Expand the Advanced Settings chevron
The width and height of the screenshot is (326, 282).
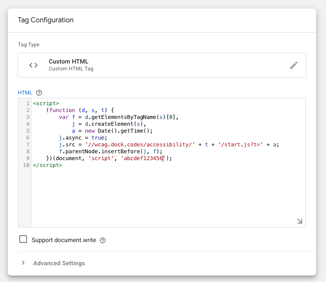[23, 263]
